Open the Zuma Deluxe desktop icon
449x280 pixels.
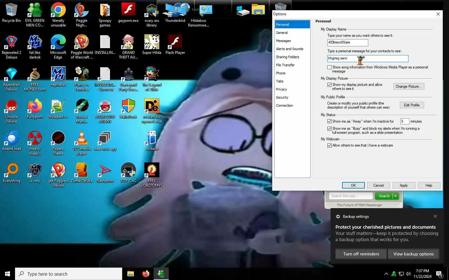pyautogui.click(x=82, y=173)
